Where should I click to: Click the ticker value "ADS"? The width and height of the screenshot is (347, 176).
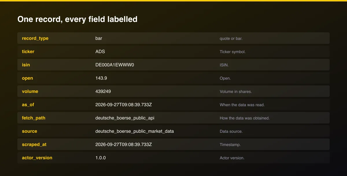pos(100,52)
